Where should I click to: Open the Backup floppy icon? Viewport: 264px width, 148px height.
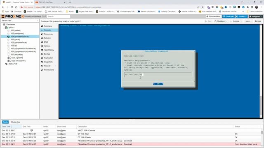[42, 54]
